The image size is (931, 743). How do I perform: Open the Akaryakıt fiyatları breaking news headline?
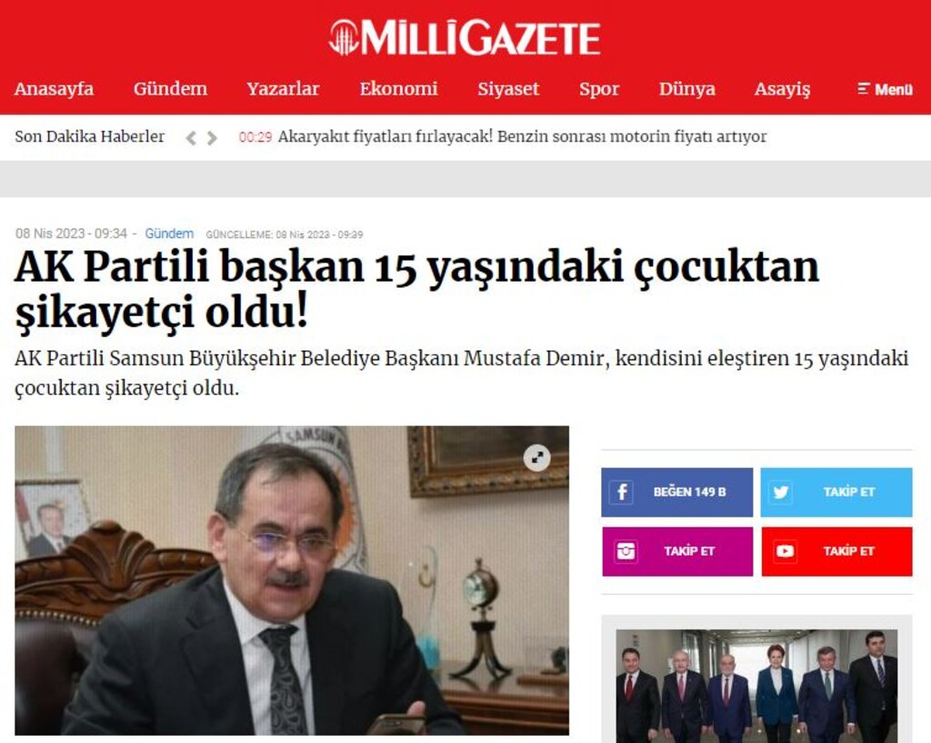pyautogui.click(x=522, y=137)
